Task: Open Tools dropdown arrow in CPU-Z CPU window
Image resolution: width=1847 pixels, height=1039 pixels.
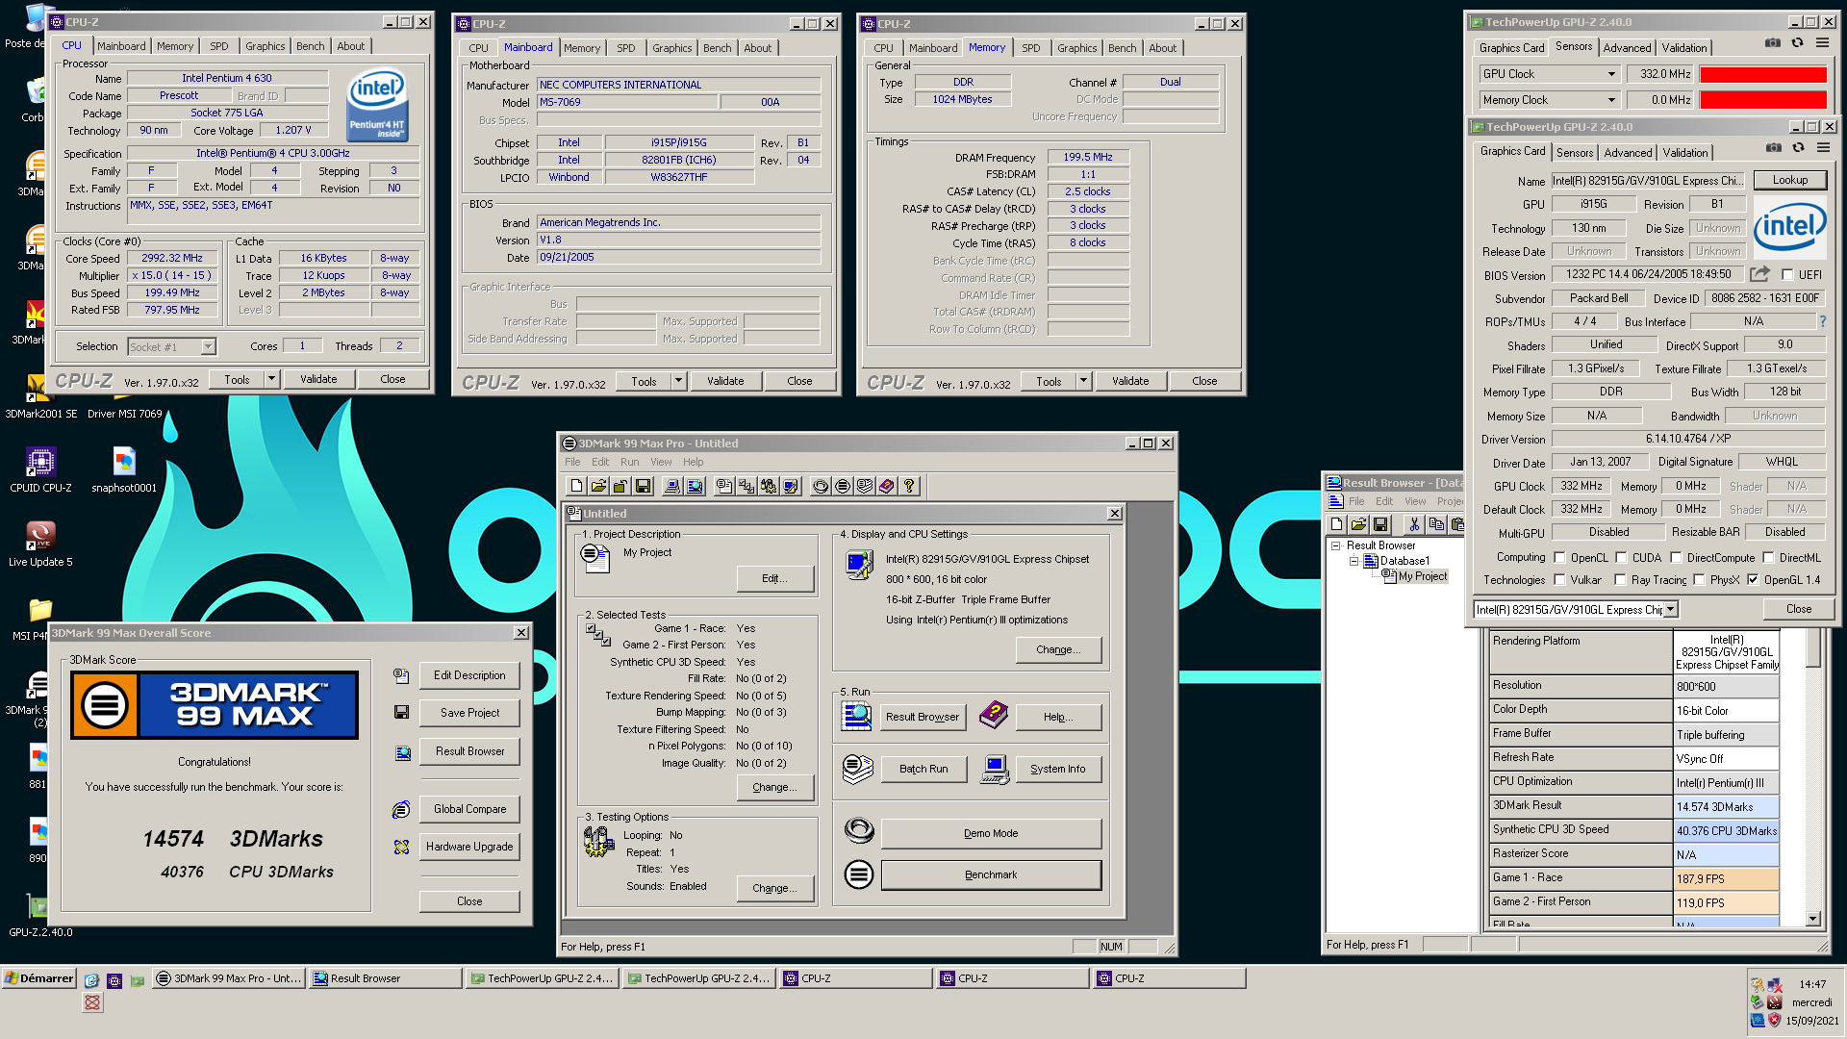Action: (271, 379)
